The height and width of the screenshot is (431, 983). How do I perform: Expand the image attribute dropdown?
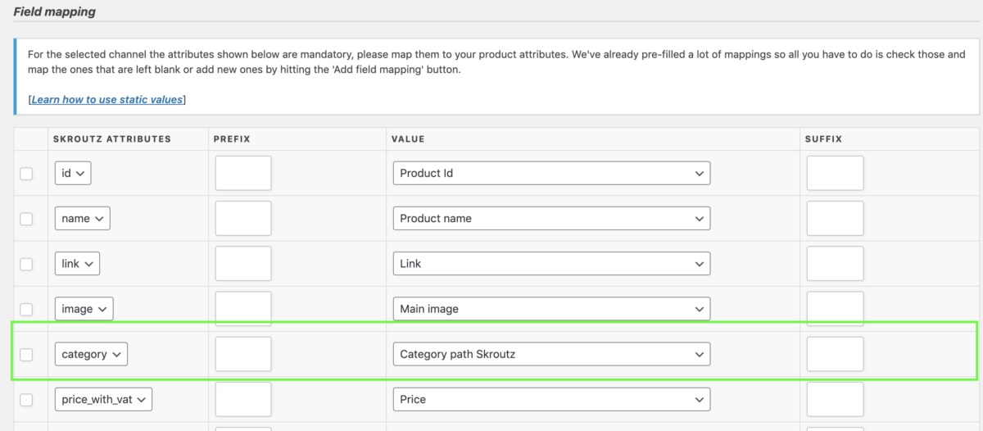84,309
